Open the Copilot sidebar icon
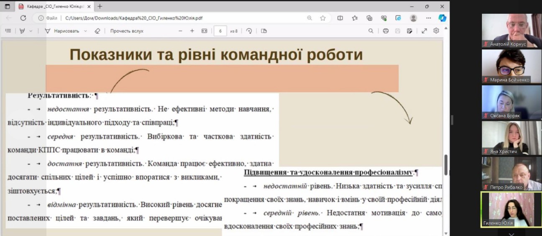 click(x=442, y=18)
